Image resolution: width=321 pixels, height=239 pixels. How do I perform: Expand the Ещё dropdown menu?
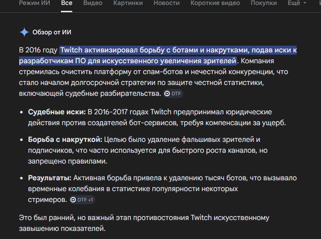297,3
